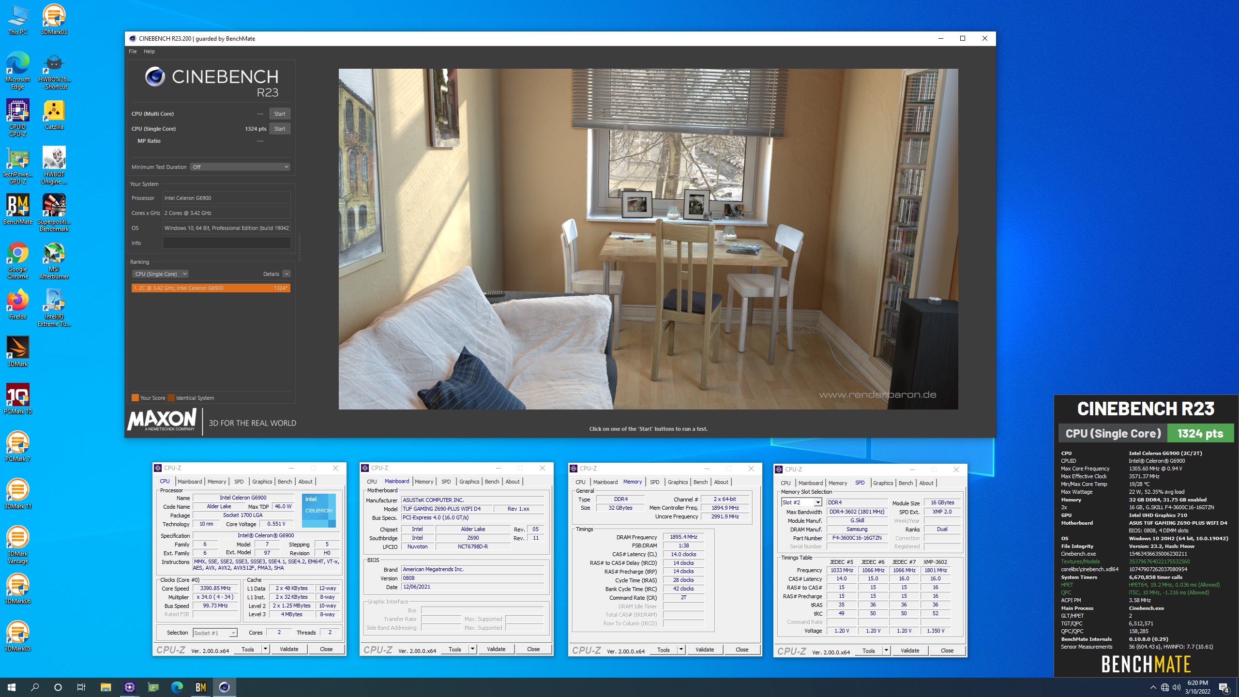The width and height of the screenshot is (1239, 697).
Task: Click the BenchMate BM taskbar icon
Action: click(200, 687)
